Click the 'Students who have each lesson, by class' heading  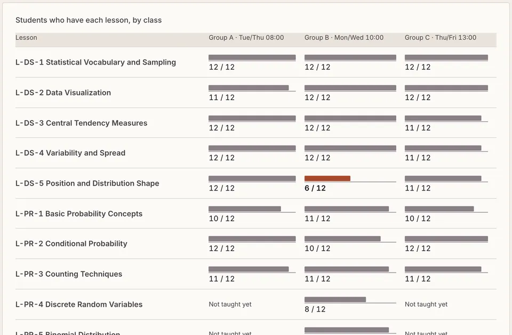click(89, 20)
